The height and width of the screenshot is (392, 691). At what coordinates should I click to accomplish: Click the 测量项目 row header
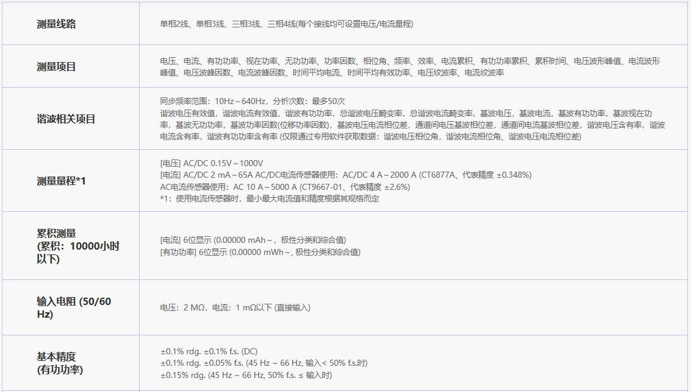(x=57, y=66)
